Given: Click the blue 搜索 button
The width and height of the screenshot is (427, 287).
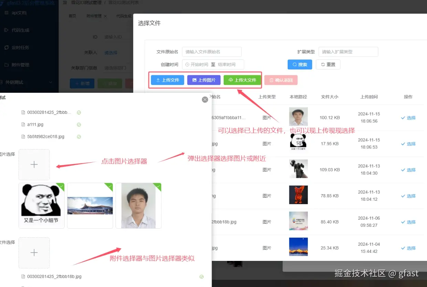Looking at the screenshot, I should point(300,64).
